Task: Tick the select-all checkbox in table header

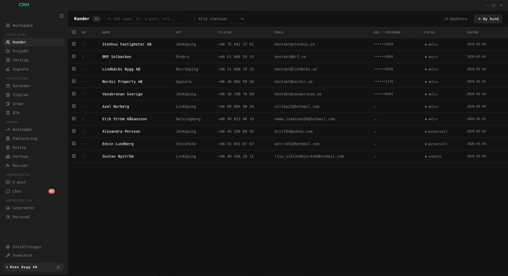Action: click(x=74, y=32)
